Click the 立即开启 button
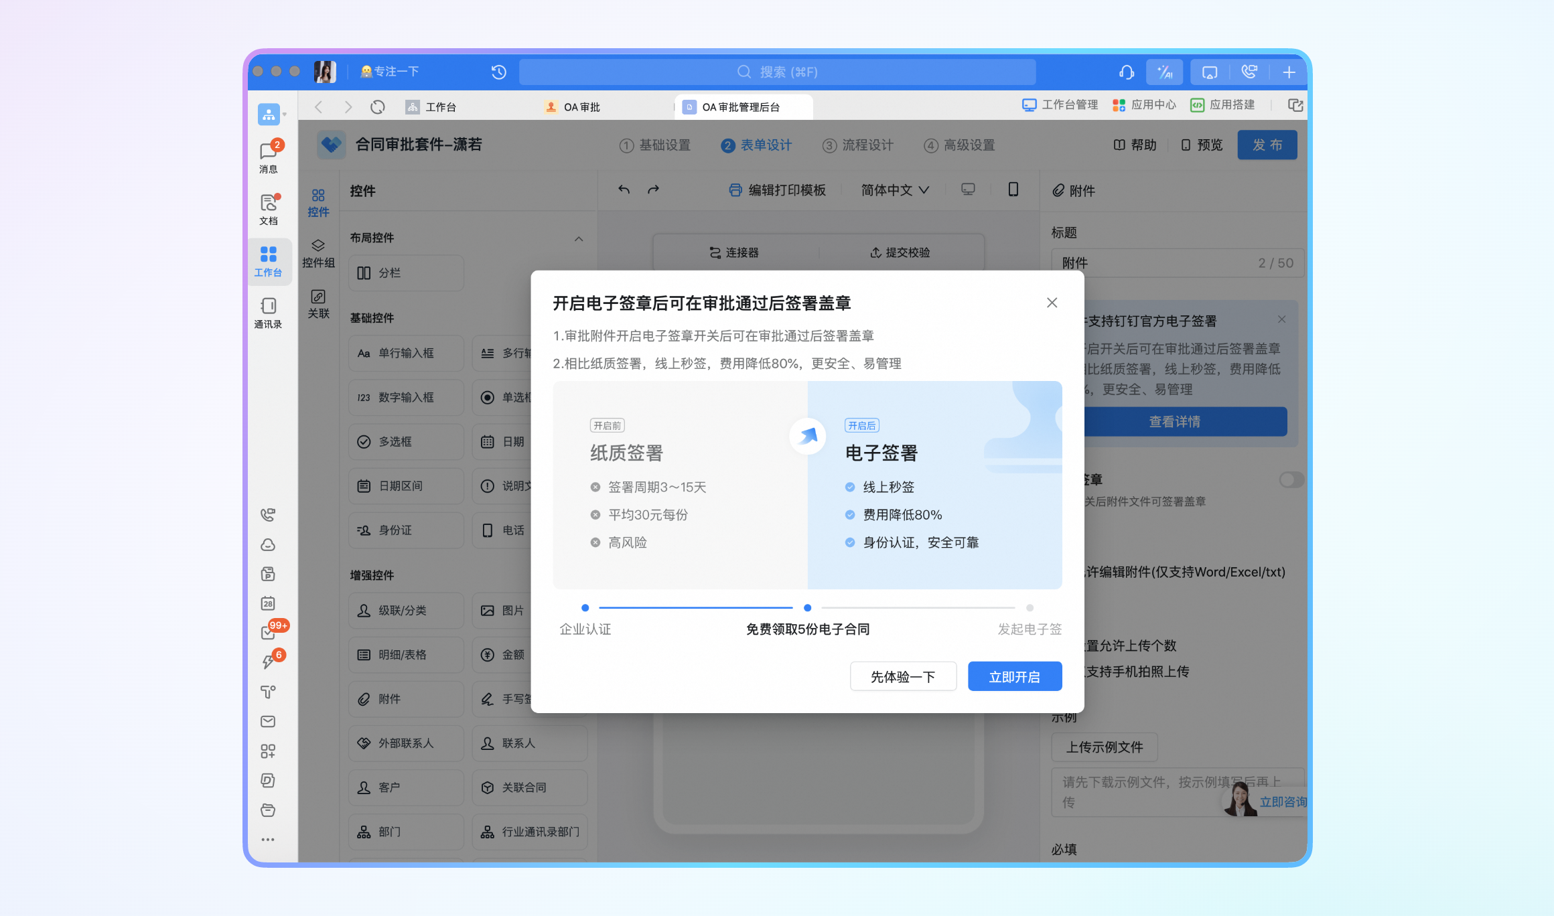Image resolution: width=1554 pixels, height=916 pixels. click(x=1014, y=676)
